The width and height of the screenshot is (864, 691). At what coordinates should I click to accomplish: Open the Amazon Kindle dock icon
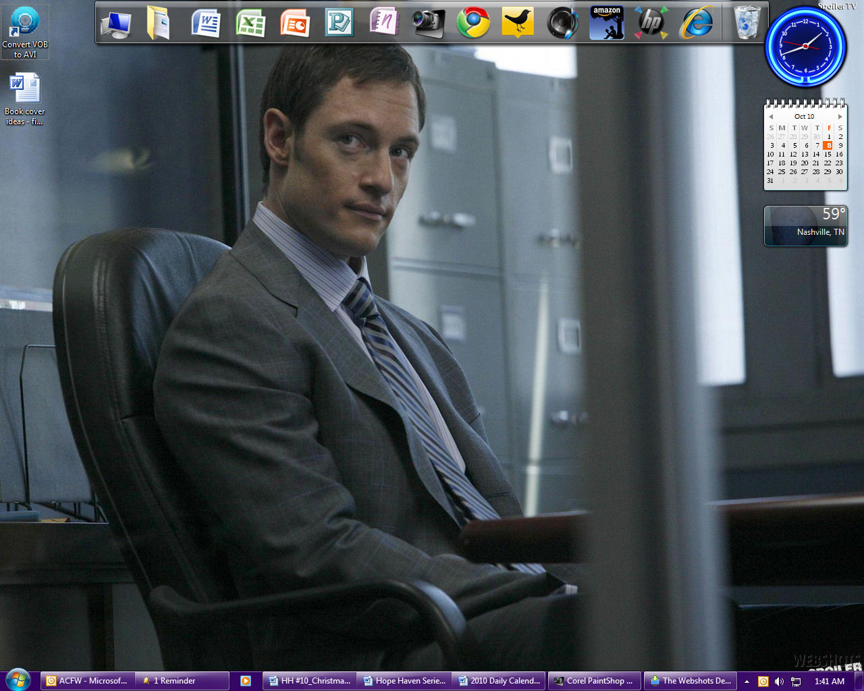(607, 24)
